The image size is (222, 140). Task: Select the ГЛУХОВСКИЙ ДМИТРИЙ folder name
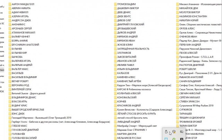pos(25,130)
